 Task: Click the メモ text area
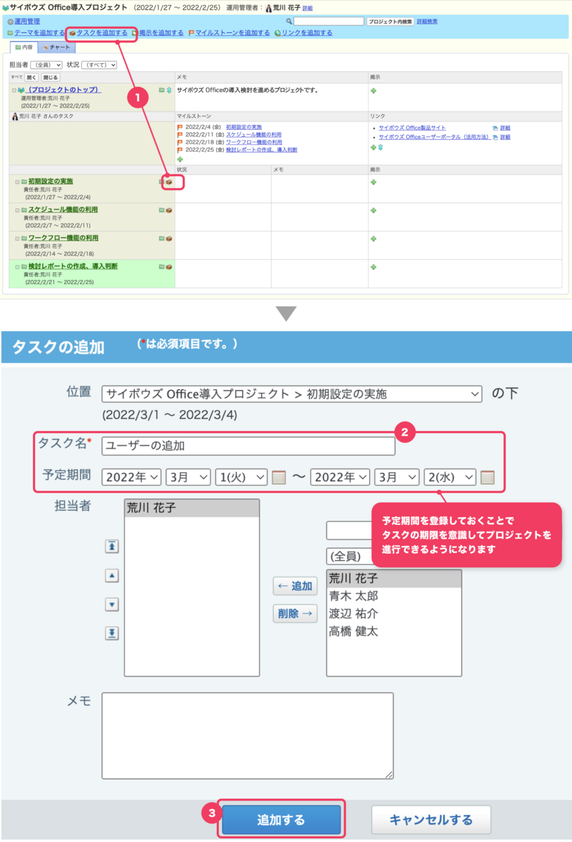click(x=247, y=736)
